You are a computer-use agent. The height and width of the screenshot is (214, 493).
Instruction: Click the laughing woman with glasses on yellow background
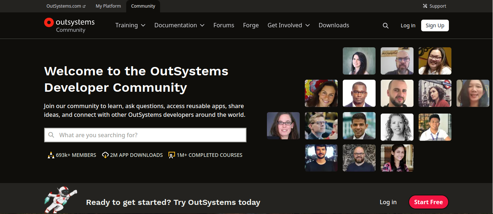click(x=435, y=61)
